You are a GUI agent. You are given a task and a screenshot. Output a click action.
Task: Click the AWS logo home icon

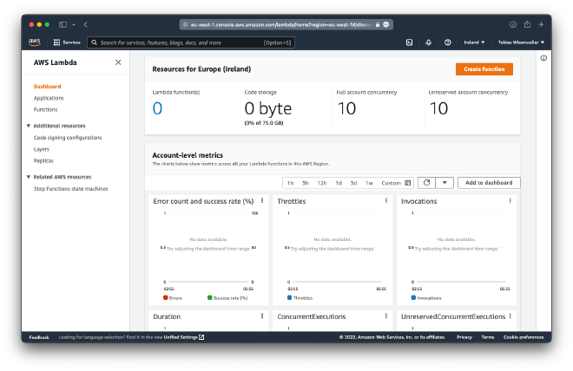pos(35,42)
